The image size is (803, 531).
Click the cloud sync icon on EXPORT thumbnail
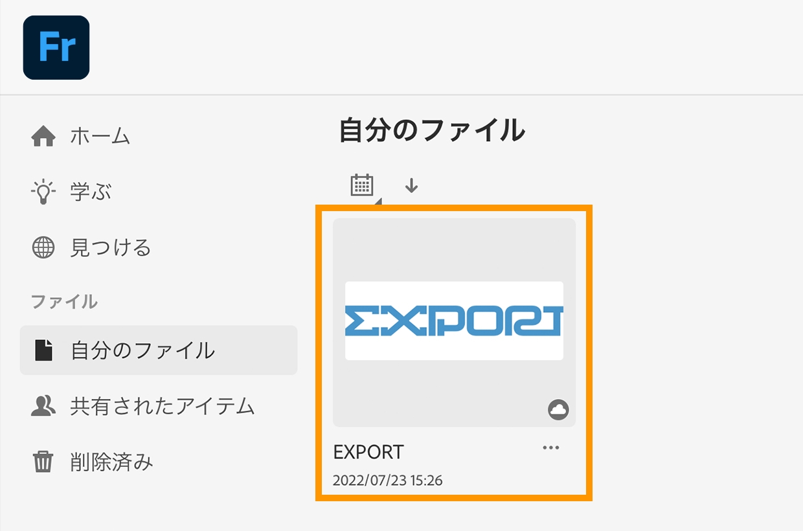pos(558,409)
